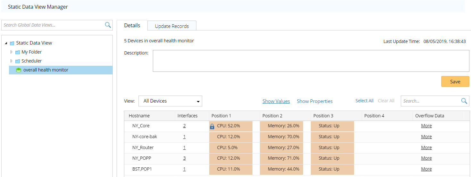Viewport: 471px width, 177px height.
Task: Expand the Scheduler tree node
Action: pyautogui.click(x=12, y=61)
